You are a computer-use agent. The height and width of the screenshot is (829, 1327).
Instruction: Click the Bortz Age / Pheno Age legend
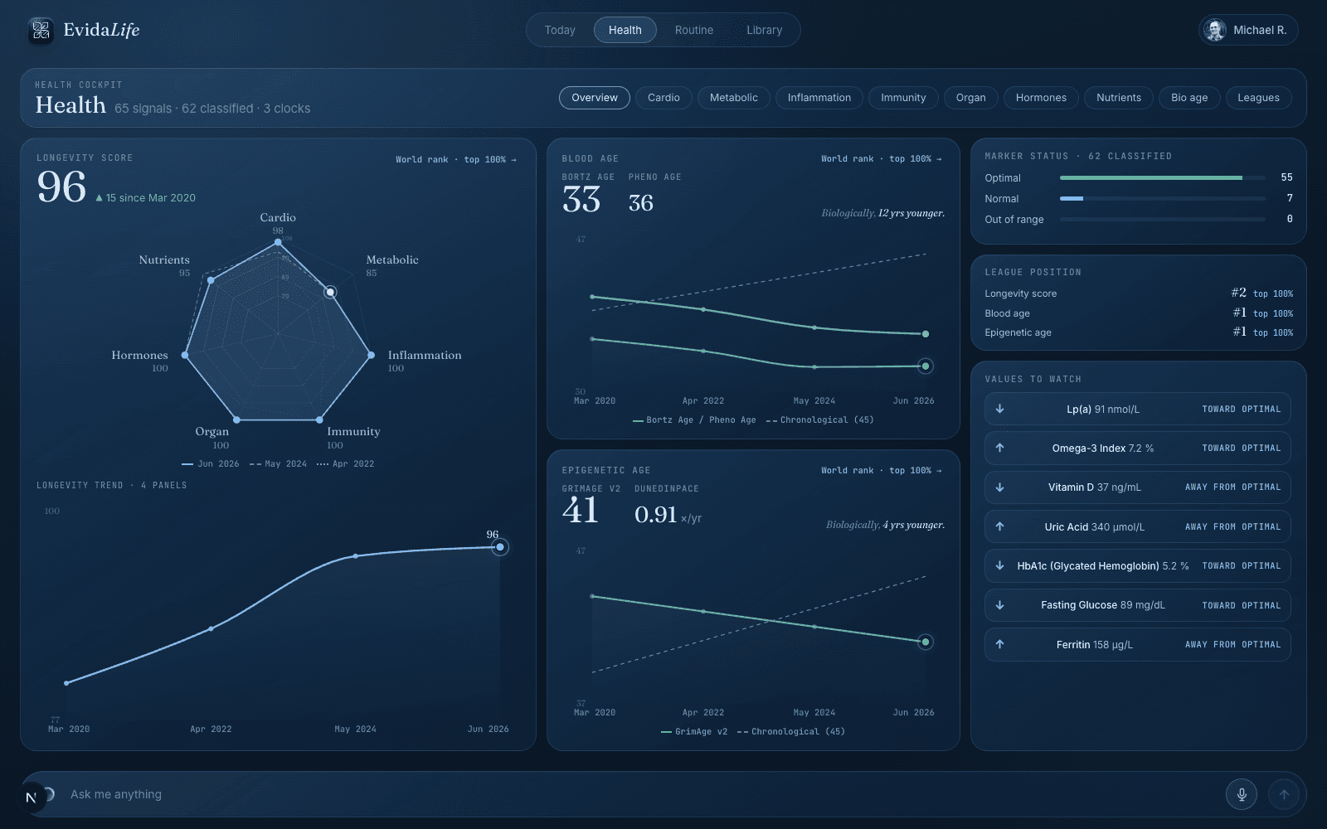point(694,420)
